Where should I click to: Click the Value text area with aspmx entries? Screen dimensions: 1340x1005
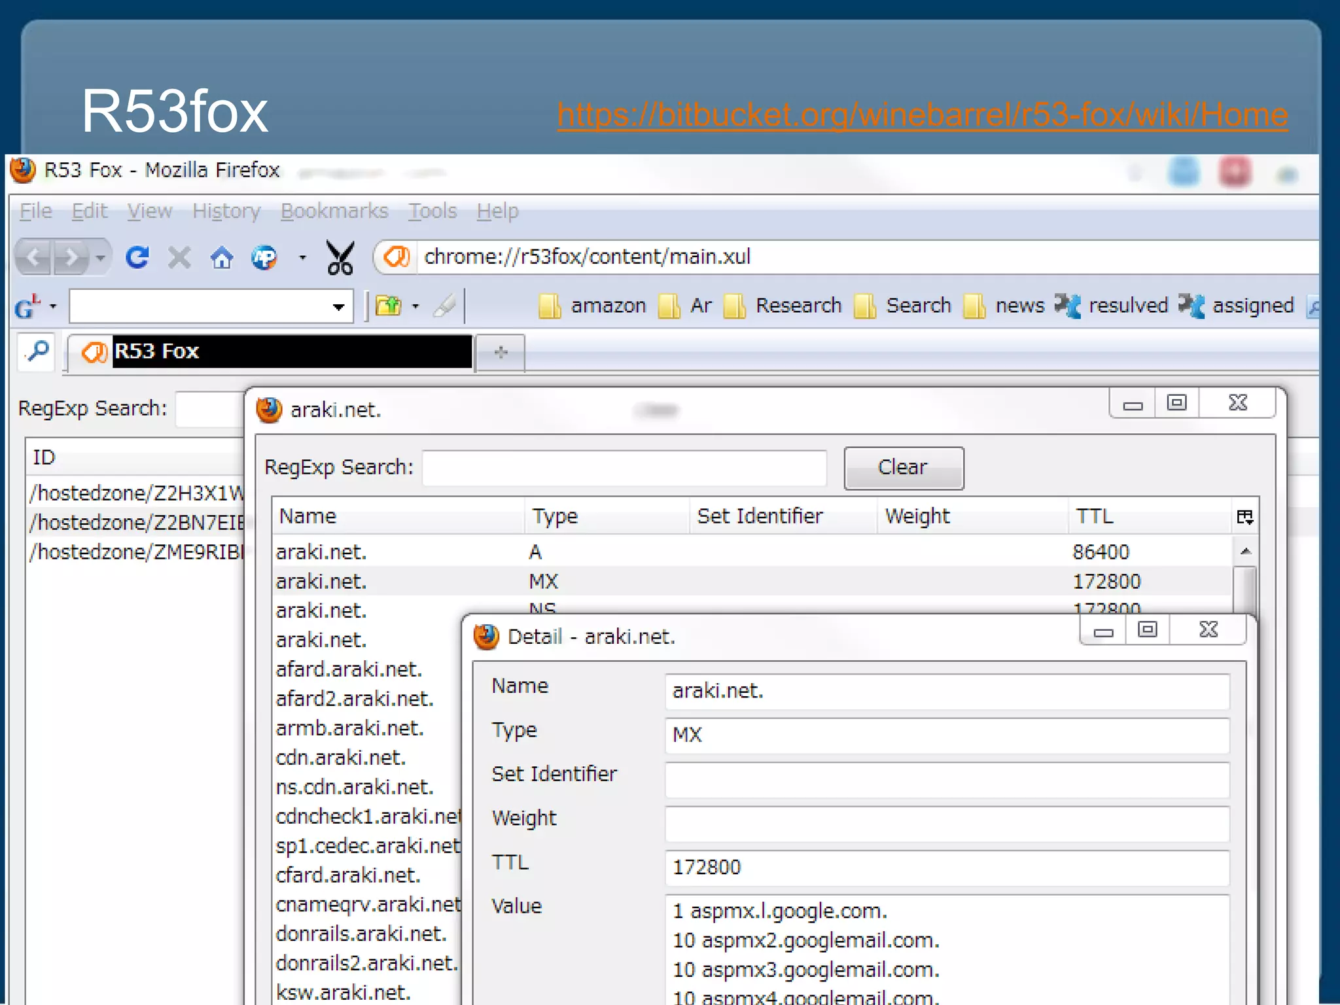click(x=947, y=950)
